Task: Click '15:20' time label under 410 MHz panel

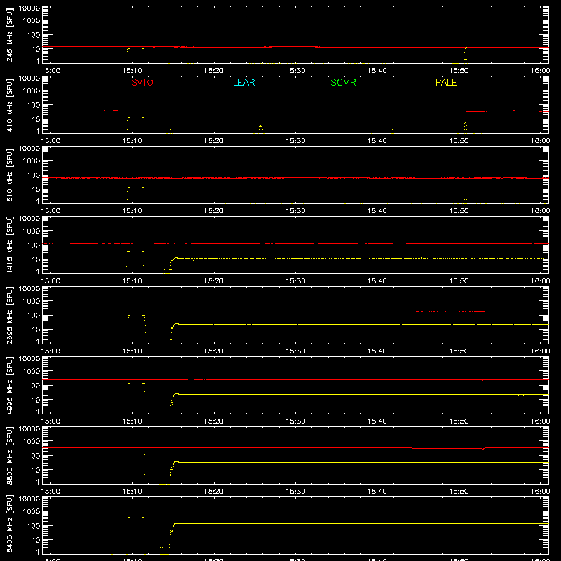Action: coord(214,141)
